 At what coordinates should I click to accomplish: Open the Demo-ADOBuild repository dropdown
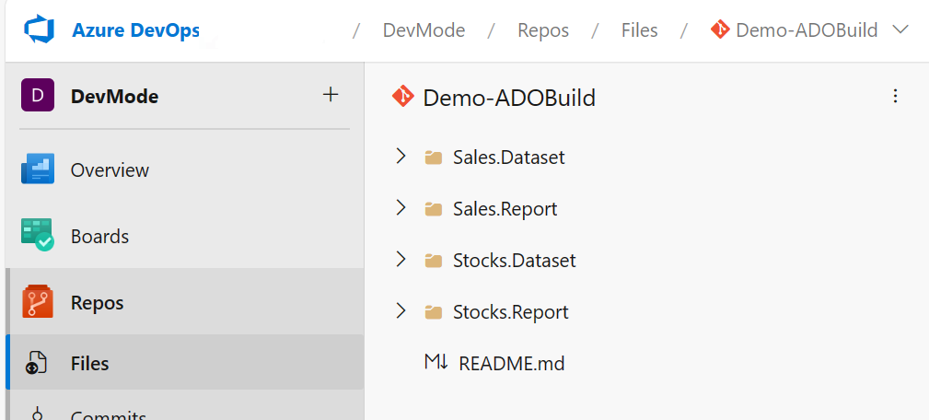tap(900, 30)
